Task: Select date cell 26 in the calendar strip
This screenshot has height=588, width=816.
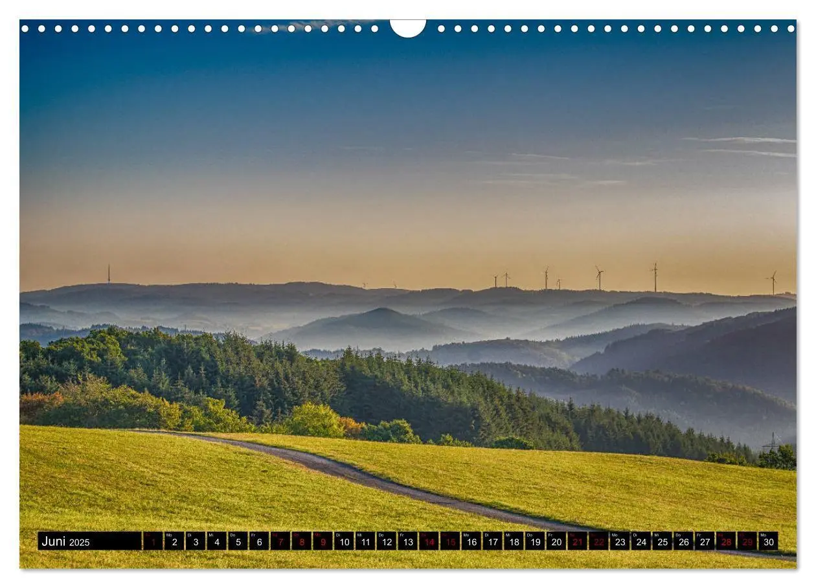Action: (x=683, y=541)
